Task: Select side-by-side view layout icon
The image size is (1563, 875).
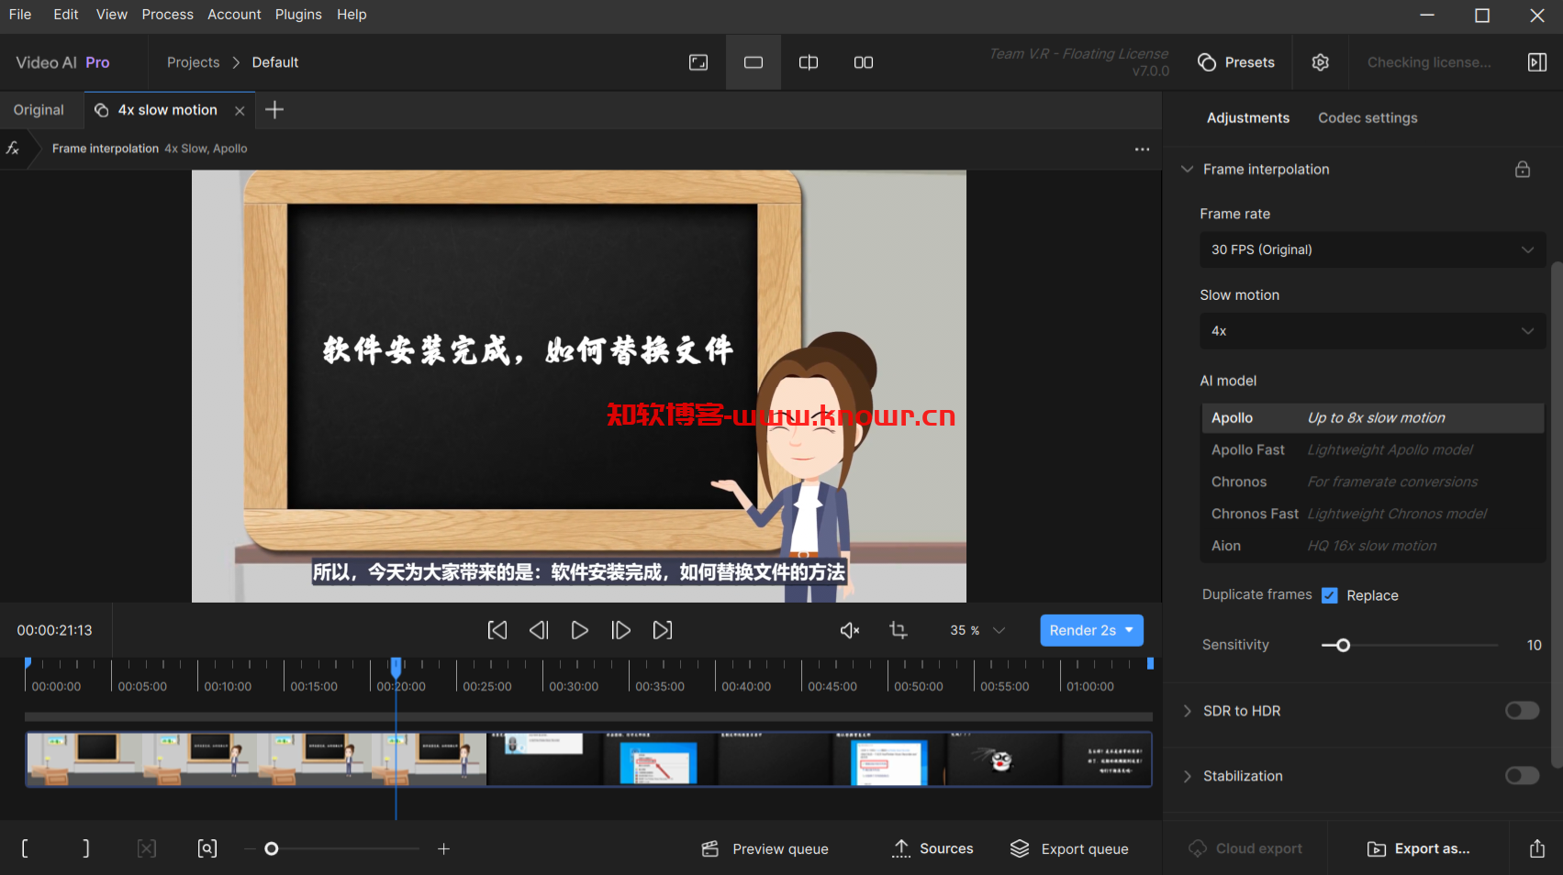Action: click(x=864, y=62)
